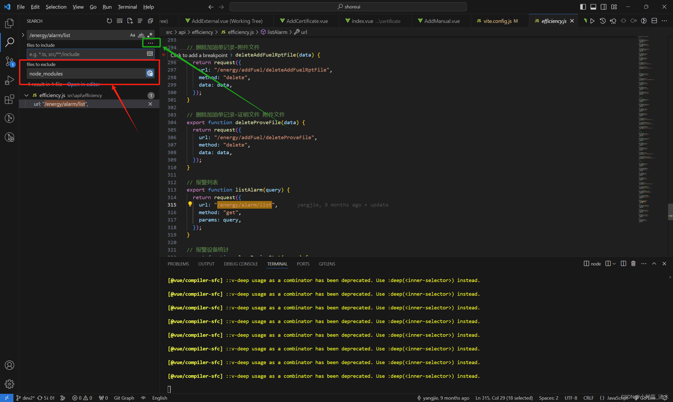The width and height of the screenshot is (673, 402).
Task: Kill terminal with trash icon
Action: pyautogui.click(x=633, y=264)
